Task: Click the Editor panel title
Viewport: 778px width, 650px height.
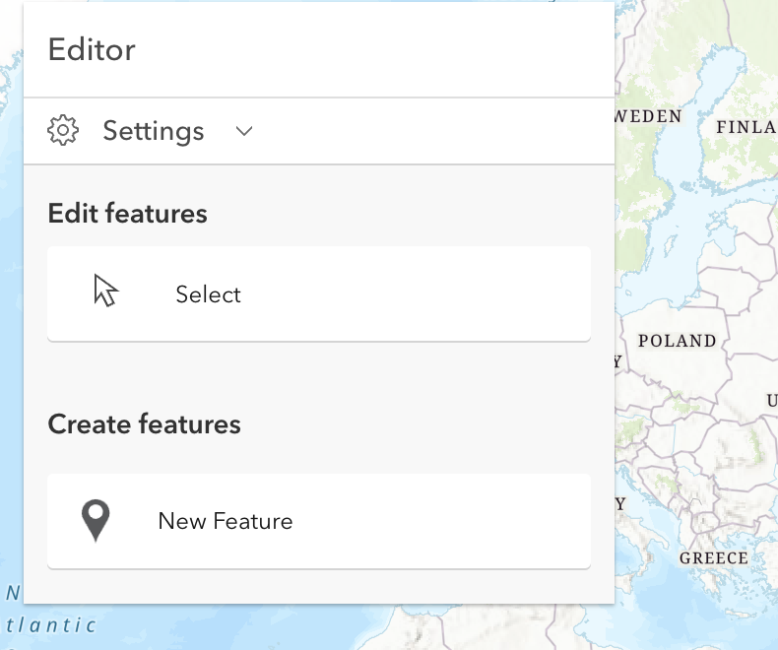Action: [x=92, y=50]
